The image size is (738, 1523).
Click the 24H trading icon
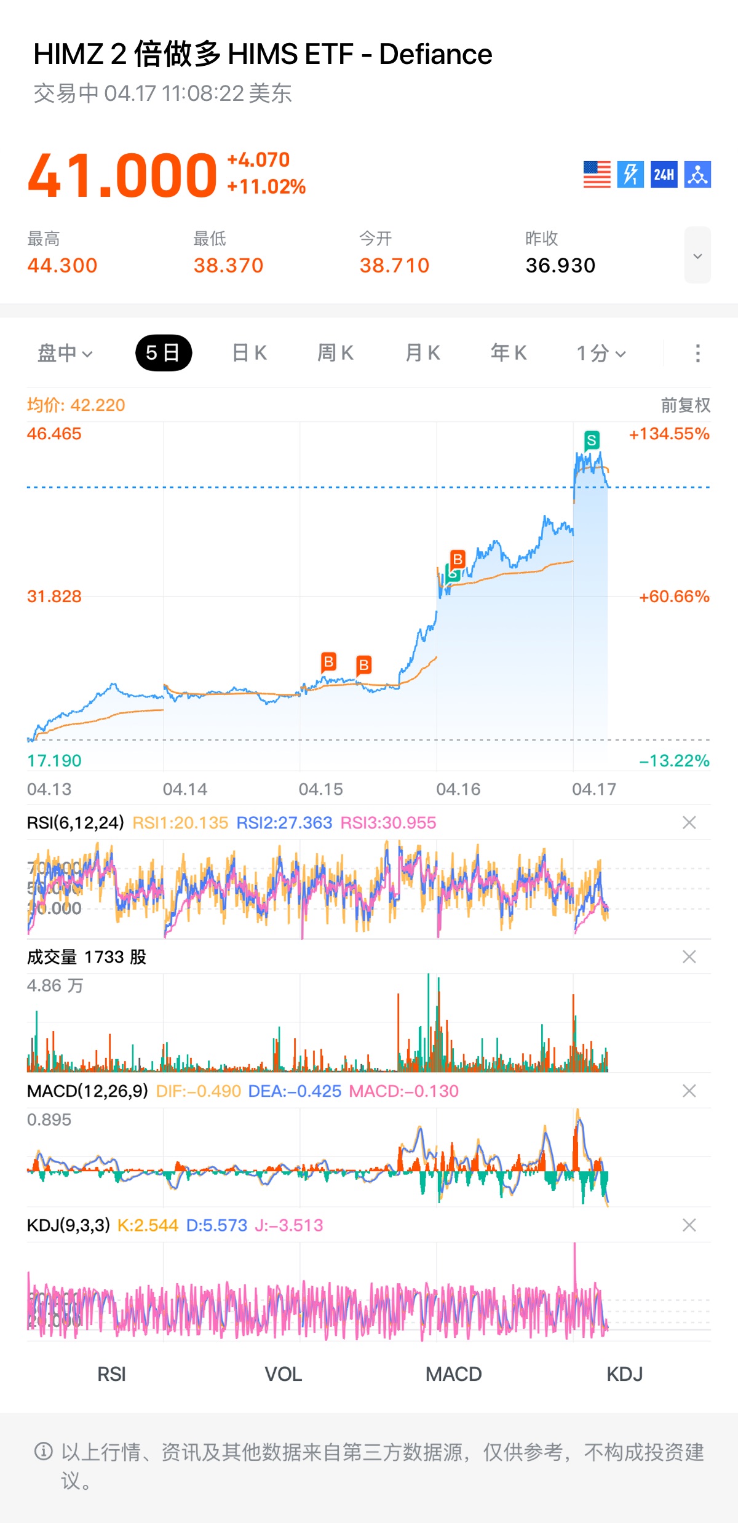tap(664, 175)
